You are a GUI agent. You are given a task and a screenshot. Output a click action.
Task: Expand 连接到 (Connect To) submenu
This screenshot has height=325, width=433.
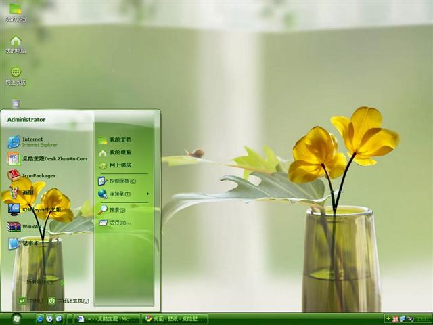coord(123,194)
